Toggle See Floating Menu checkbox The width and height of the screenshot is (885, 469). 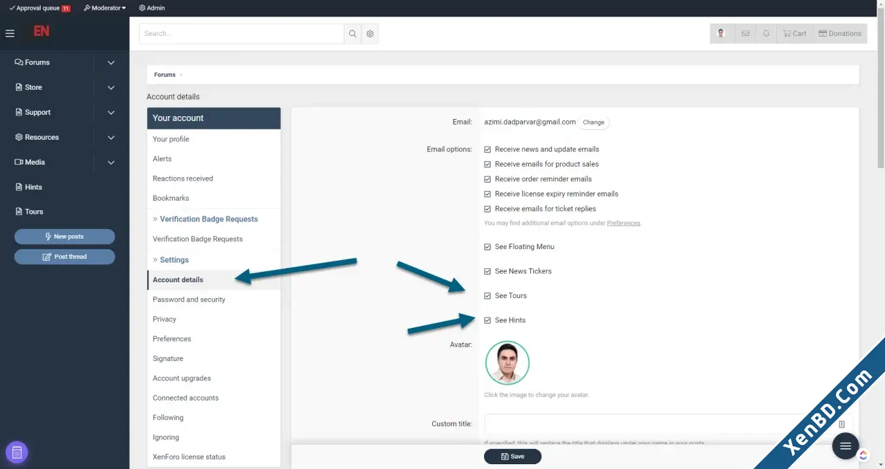point(487,247)
